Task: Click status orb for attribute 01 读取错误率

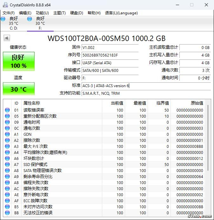Action: [7, 110]
